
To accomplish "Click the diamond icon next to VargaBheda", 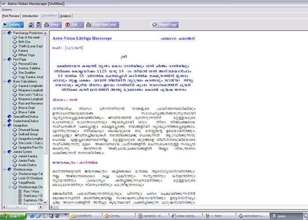I will pyautogui.click(x=15, y=183).
